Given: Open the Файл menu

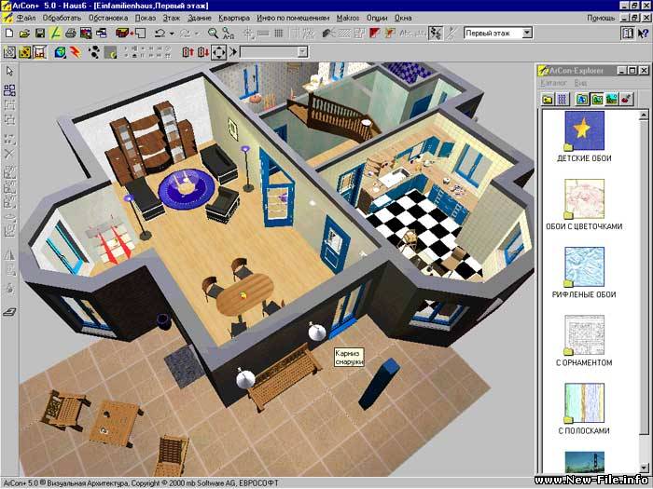Looking at the screenshot, I should (26, 18).
